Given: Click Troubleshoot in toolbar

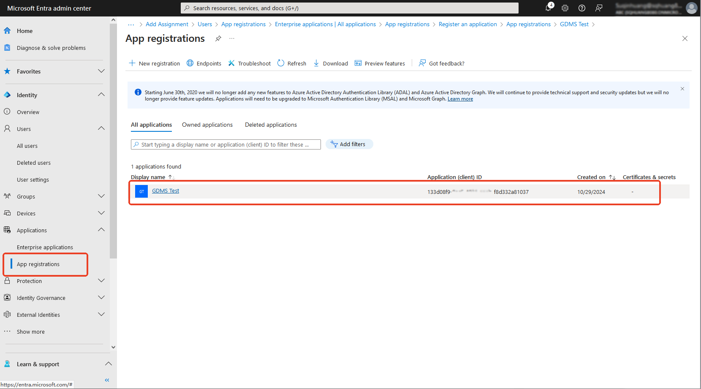Looking at the screenshot, I should tap(250, 63).
